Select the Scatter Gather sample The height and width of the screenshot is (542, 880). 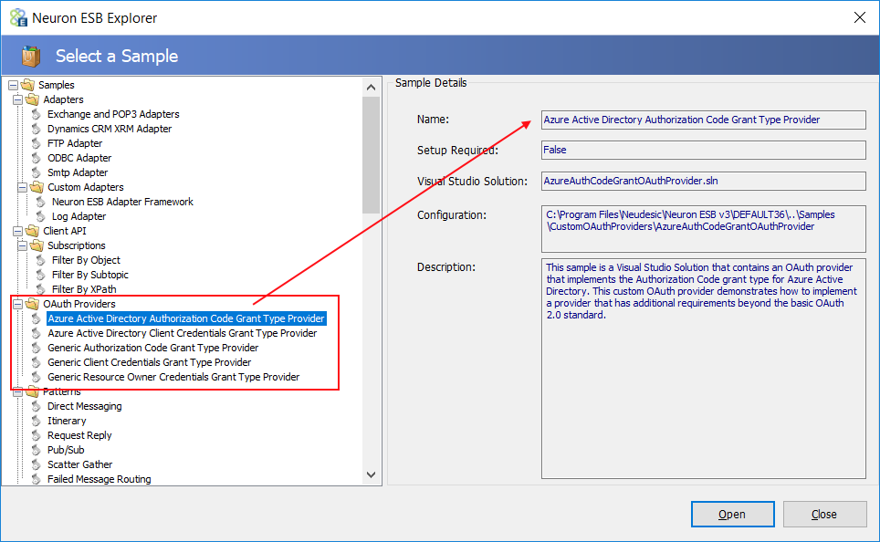pyautogui.click(x=79, y=464)
